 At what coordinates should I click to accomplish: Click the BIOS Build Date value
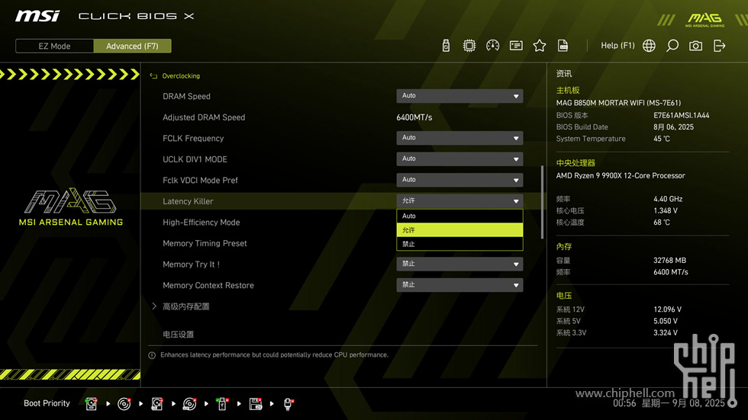(673, 127)
